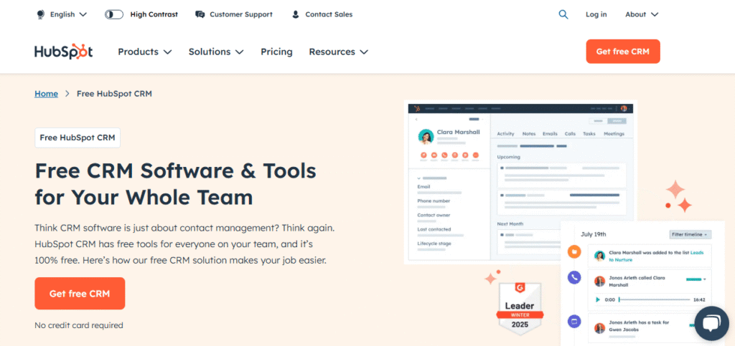Click the CRM mockup Emails tab
Viewport: 735px width, 346px height.
(x=550, y=134)
